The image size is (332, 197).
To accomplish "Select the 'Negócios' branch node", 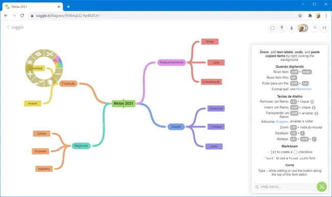I will tap(81, 146).
